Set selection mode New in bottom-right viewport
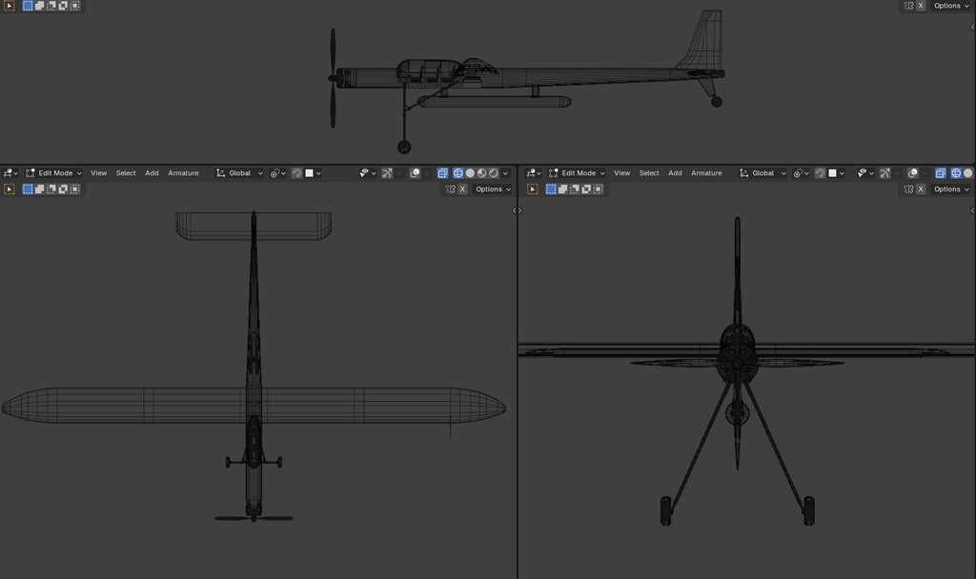 (551, 190)
